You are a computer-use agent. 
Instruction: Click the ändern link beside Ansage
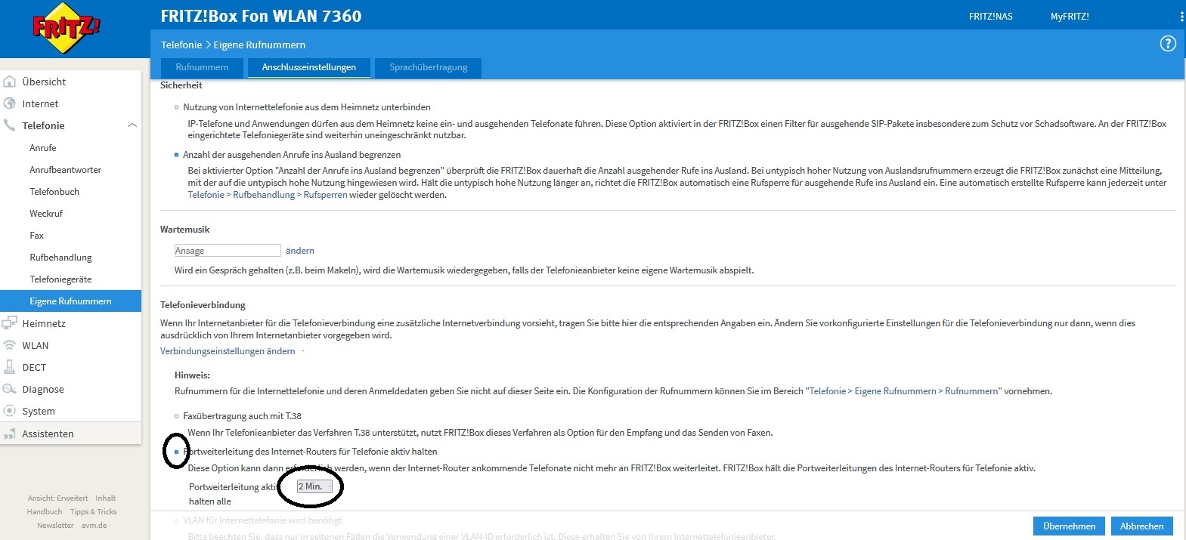tap(300, 251)
